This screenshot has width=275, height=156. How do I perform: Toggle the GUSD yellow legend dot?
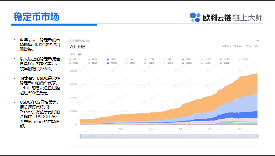[x=240, y=59]
